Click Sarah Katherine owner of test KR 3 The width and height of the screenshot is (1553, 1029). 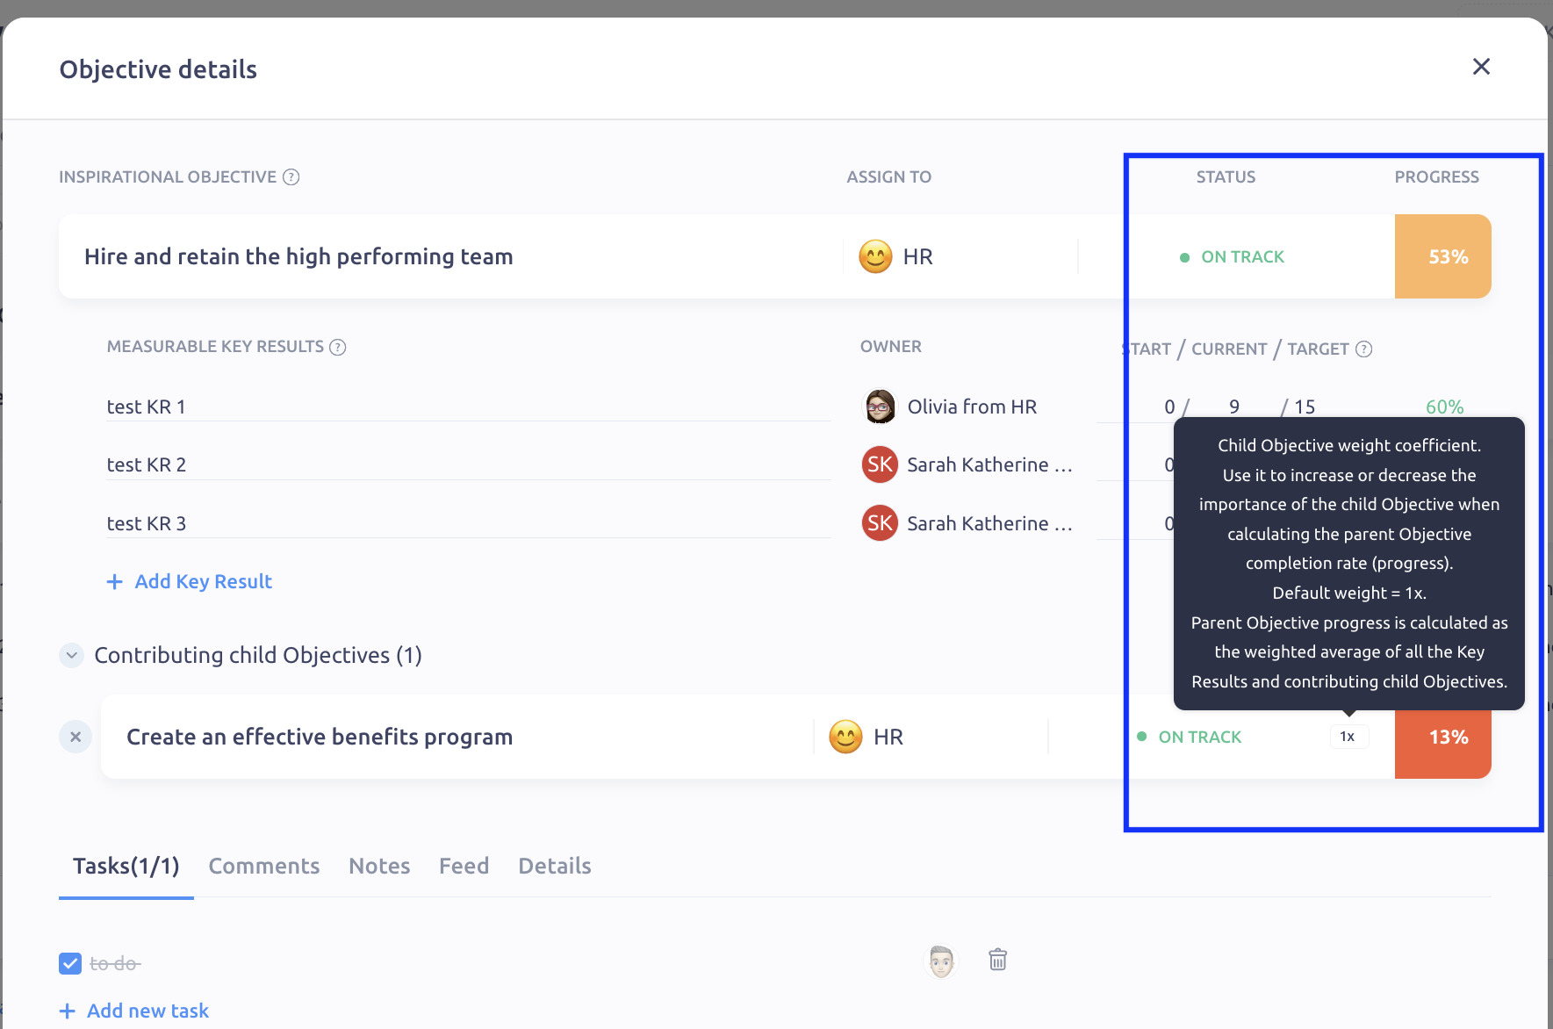click(x=989, y=523)
